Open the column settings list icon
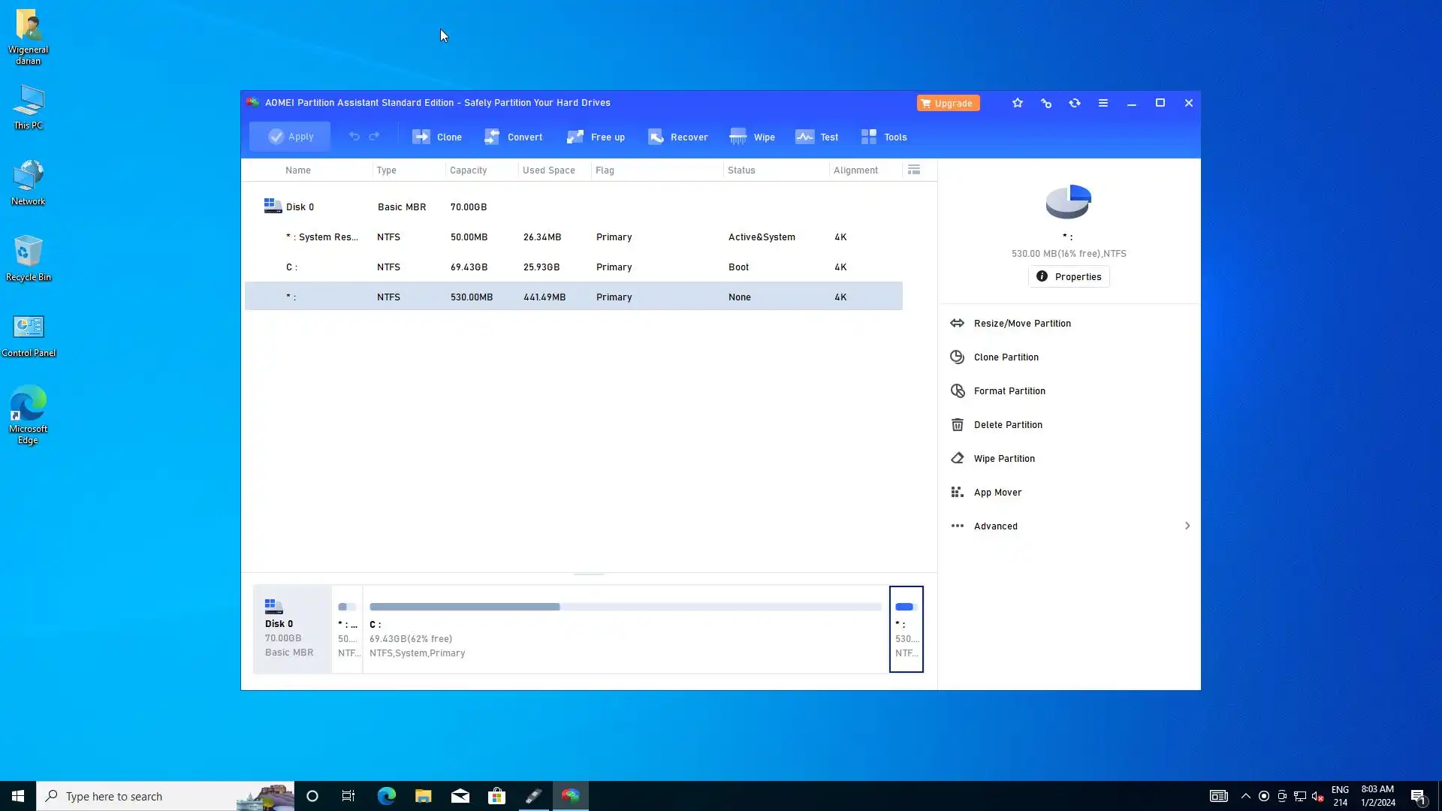 coord(914,170)
